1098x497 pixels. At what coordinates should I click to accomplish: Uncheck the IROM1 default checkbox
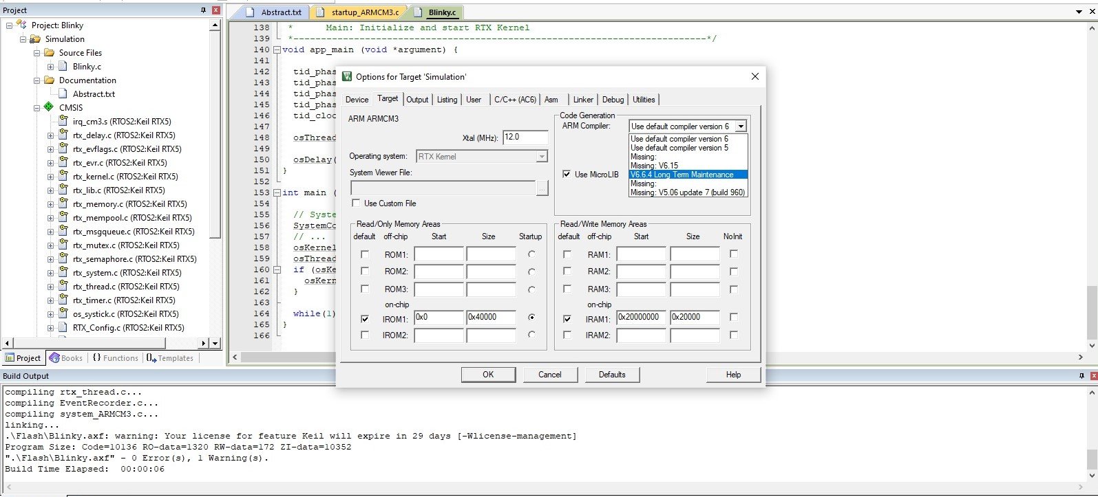pyautogui.click(x=365, y=319)
